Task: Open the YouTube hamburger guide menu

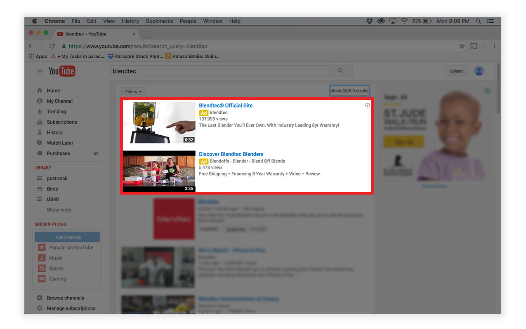Action: pos(40,71)
